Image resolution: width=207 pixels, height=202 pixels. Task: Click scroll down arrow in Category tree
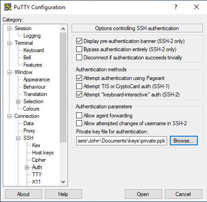[x=63, y=182]
